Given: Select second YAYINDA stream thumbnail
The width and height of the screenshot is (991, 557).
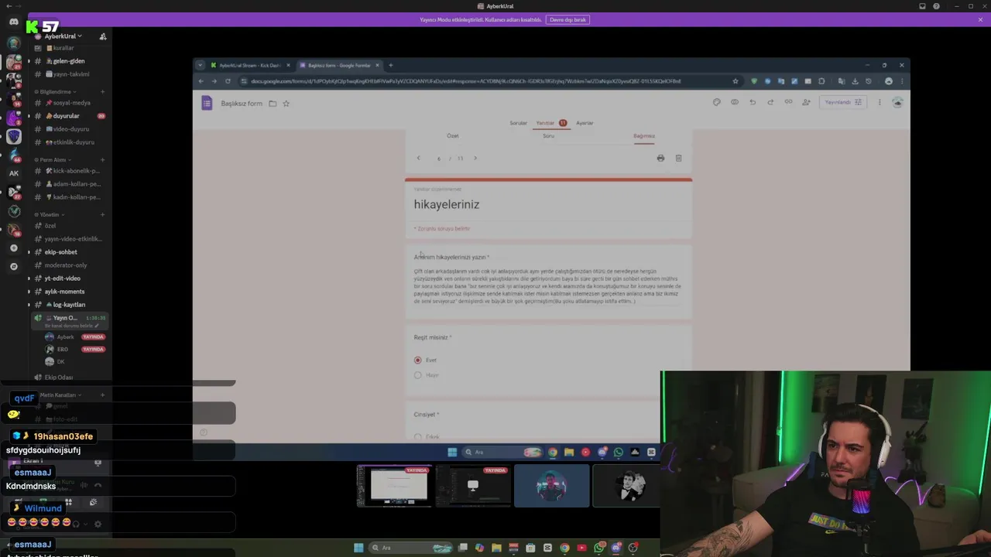Looking at the screenshot, I should point(473,486).
